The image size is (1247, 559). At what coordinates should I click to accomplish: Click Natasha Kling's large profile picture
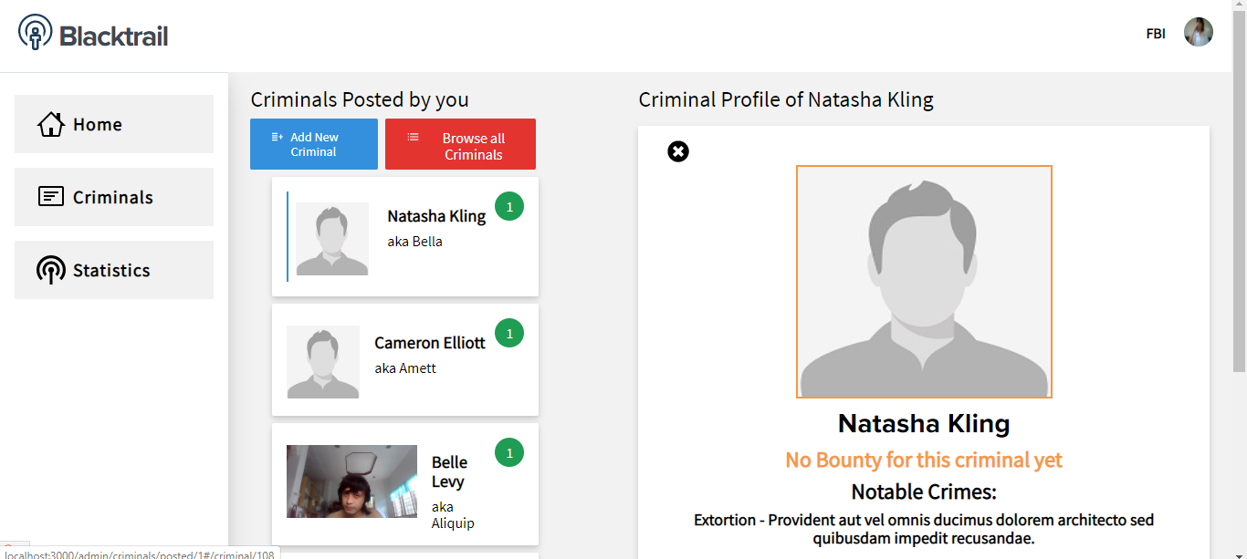[924, 282]
